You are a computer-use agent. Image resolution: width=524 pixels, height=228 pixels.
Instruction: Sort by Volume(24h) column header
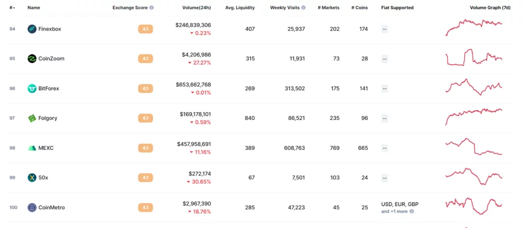coord(196,8)
